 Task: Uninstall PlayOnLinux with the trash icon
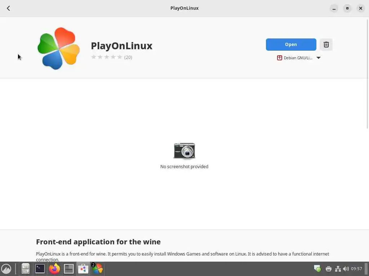(326, 44)
